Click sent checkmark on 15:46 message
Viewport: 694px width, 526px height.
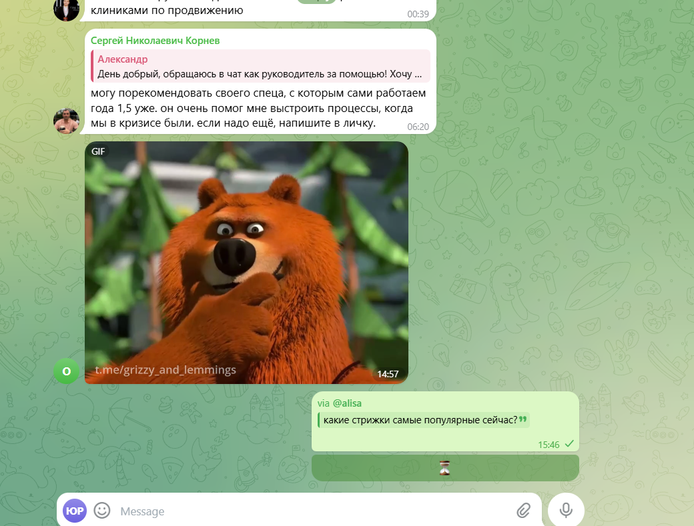(x=569, y=443)
